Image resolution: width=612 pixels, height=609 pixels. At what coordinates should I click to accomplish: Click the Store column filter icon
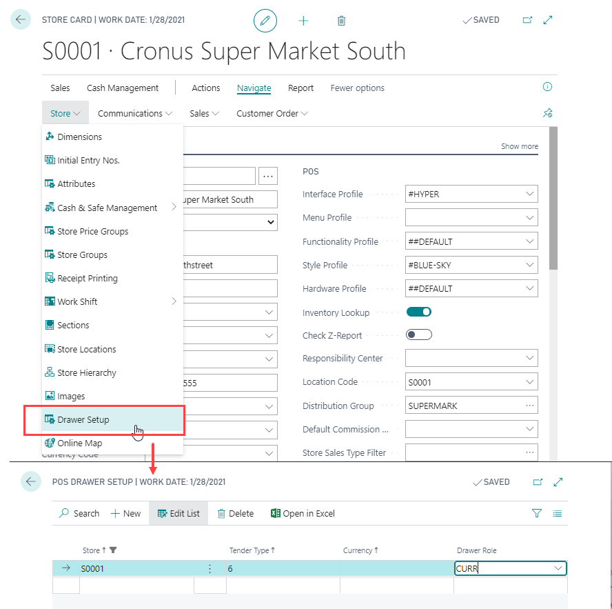tap(113, 550)
